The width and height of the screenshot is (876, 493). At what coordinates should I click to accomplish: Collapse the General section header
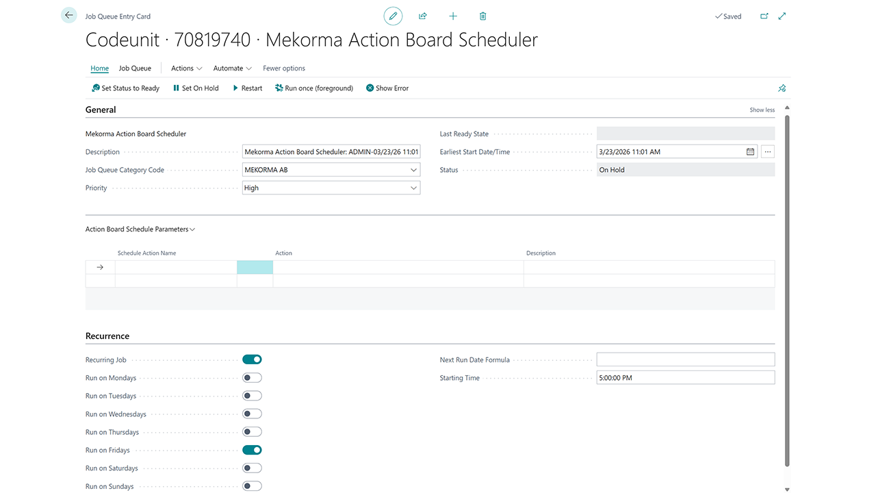click(x=101, y=110)
